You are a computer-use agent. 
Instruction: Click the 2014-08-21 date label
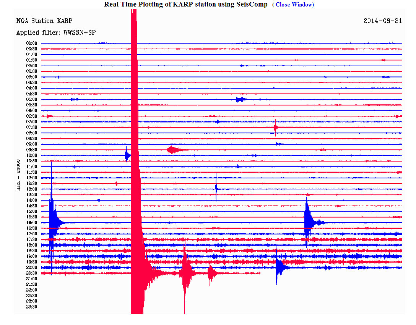point(382,21)
